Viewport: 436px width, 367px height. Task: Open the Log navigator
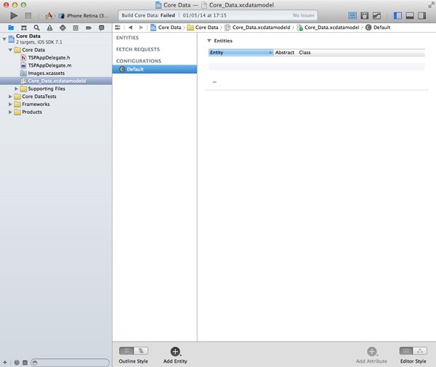click(x=102, y=28)
